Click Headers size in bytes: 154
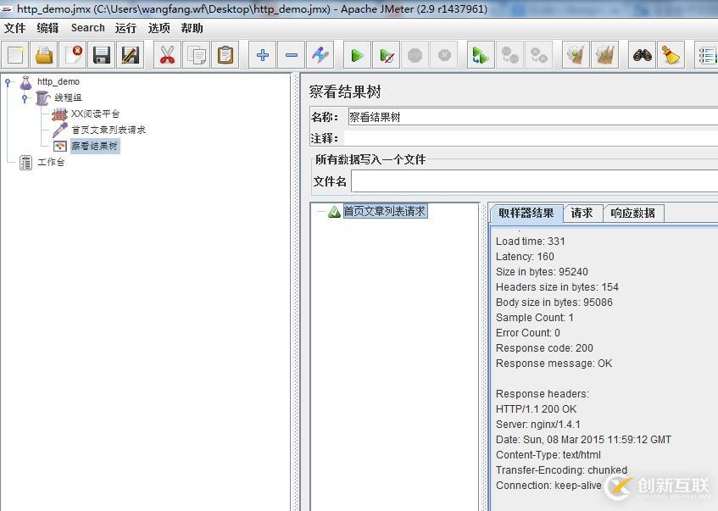Image resolution: width=718 pixels, height=511 pixels. (557, 287)
